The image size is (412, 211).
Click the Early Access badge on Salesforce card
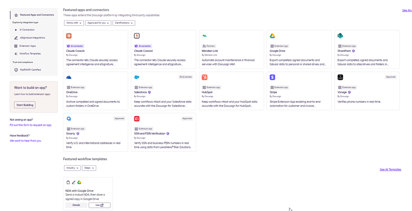click(186, 77)
